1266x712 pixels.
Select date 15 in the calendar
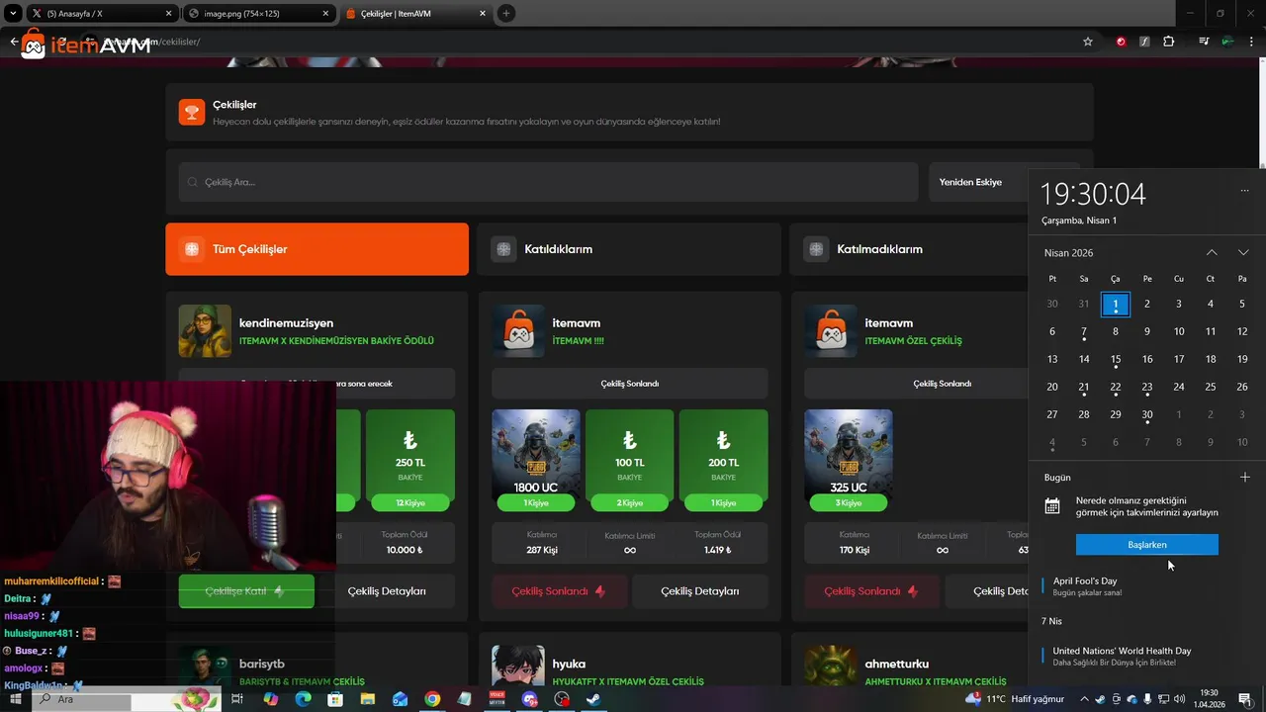[x=1116, y=359]
